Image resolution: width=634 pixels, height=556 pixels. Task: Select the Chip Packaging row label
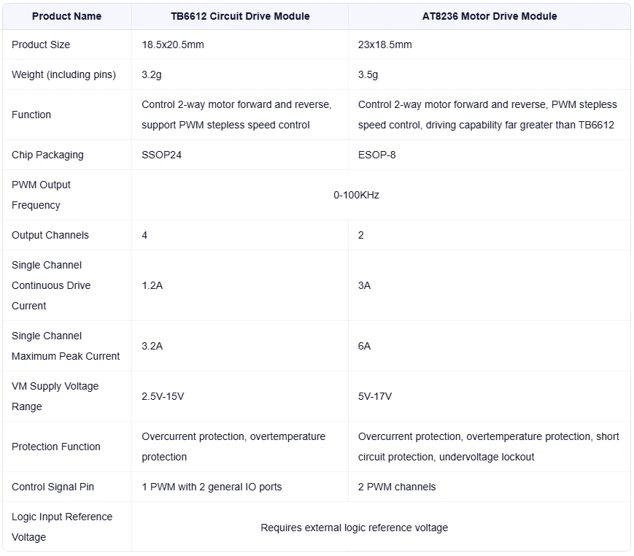[47, 155]
